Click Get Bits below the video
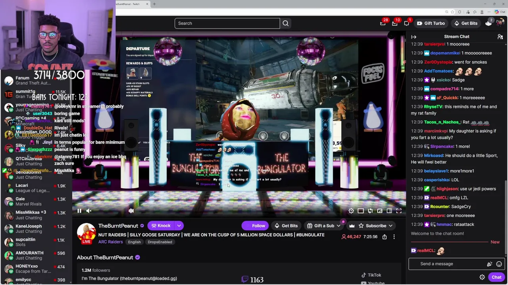Screen dimensions: 508x285 286,226
